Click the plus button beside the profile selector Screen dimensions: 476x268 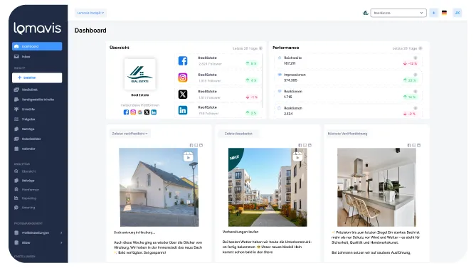[x=433, y=13]
